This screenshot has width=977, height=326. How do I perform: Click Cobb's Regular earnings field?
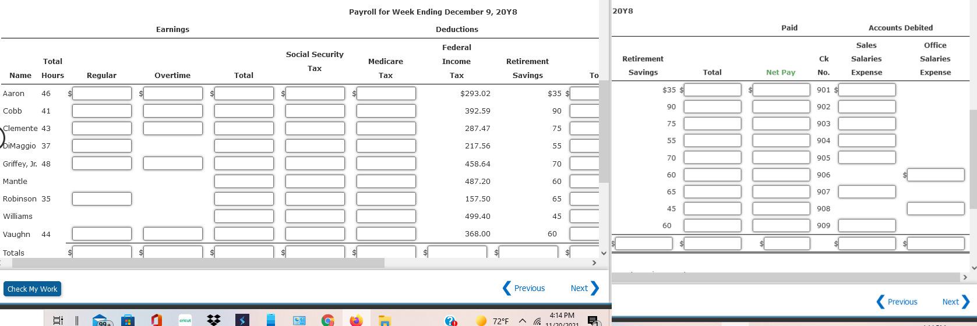point(102,111)
